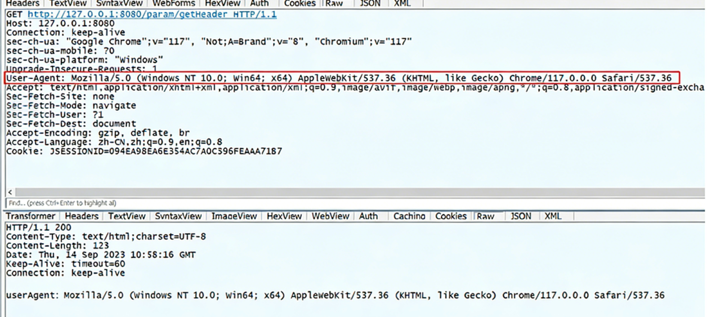Click the response Connection: keep-alive line
The image size is (718, 317).
[x=66, y=273]
